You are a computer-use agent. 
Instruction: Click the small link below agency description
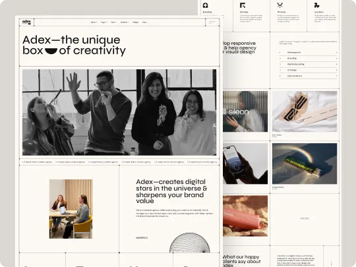pyautogui.click(x=142, y=238)
